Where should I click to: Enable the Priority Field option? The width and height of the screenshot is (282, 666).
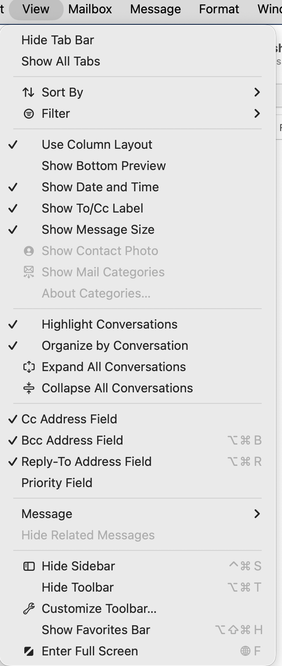57,483
